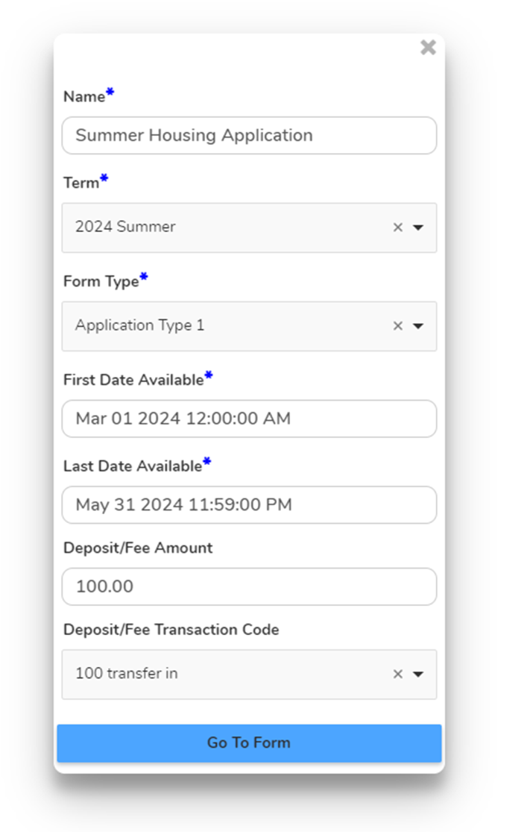Click the required asterisk beside Name

(110, 90)
